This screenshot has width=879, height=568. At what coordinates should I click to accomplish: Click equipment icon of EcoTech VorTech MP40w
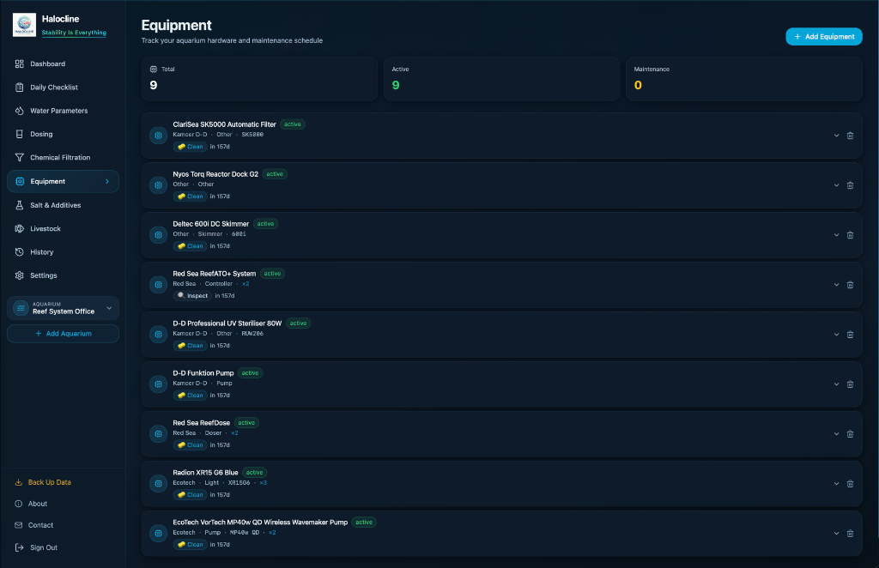[158, 535]
